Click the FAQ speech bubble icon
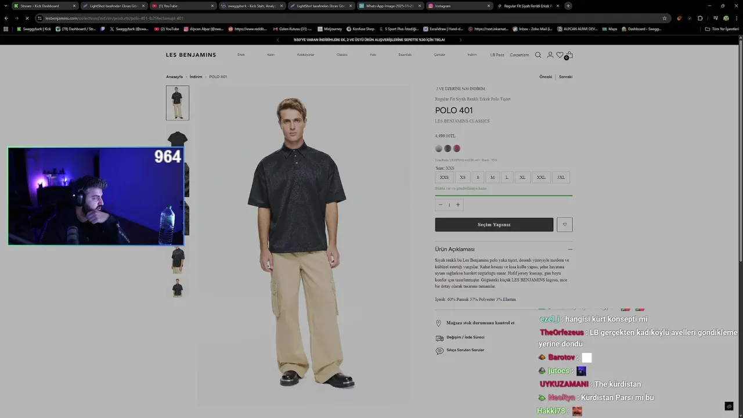This screenshot has width=743, height=418. click(439, 351)
